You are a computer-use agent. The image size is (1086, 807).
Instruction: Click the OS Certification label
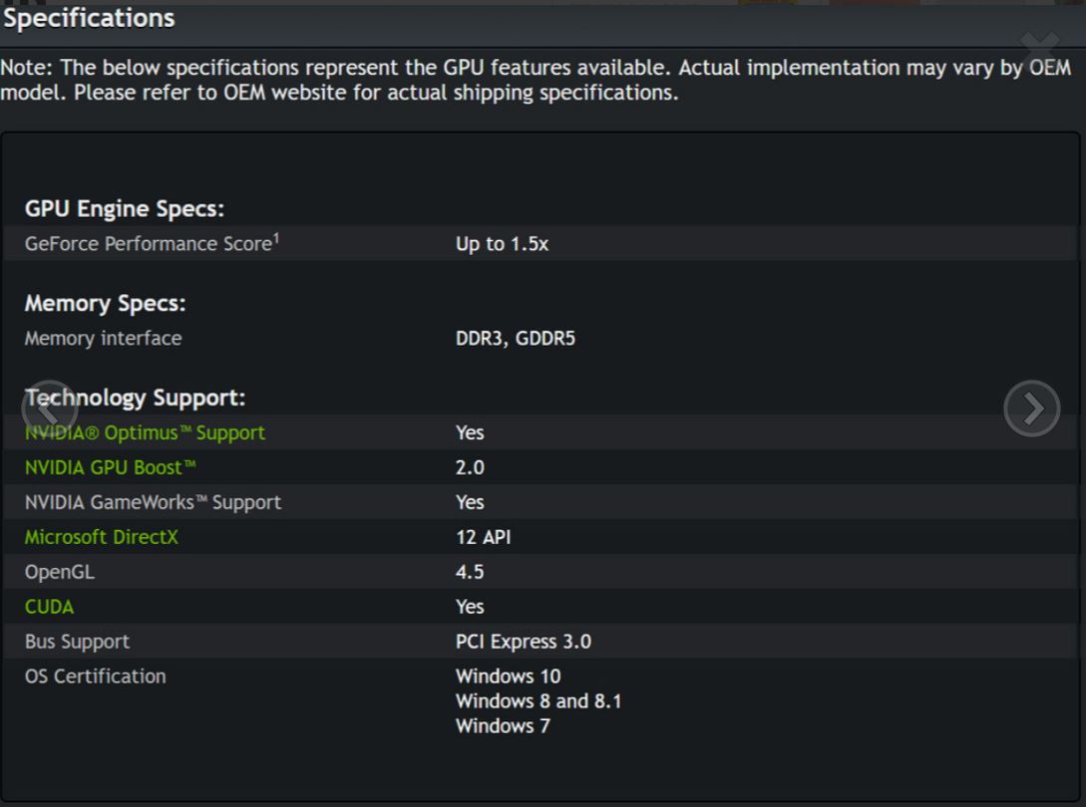click(x=95, y=676)
